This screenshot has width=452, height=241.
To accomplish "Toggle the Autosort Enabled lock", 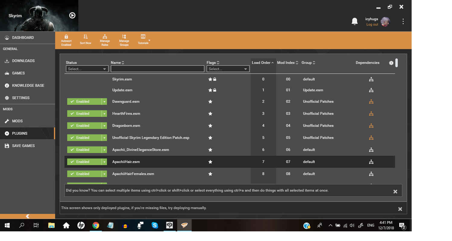I will pos(66,40).
